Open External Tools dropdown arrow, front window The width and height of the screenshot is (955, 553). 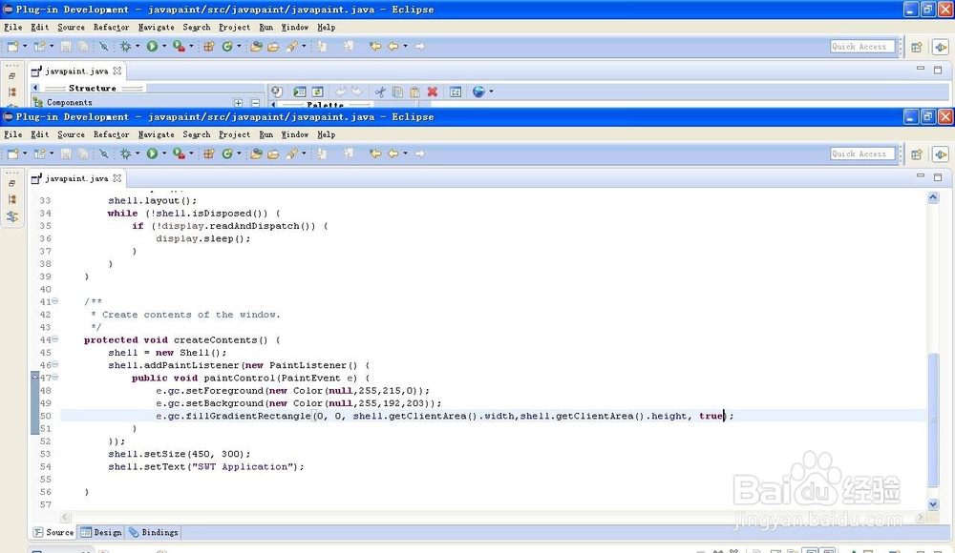[x=191, y=154]
